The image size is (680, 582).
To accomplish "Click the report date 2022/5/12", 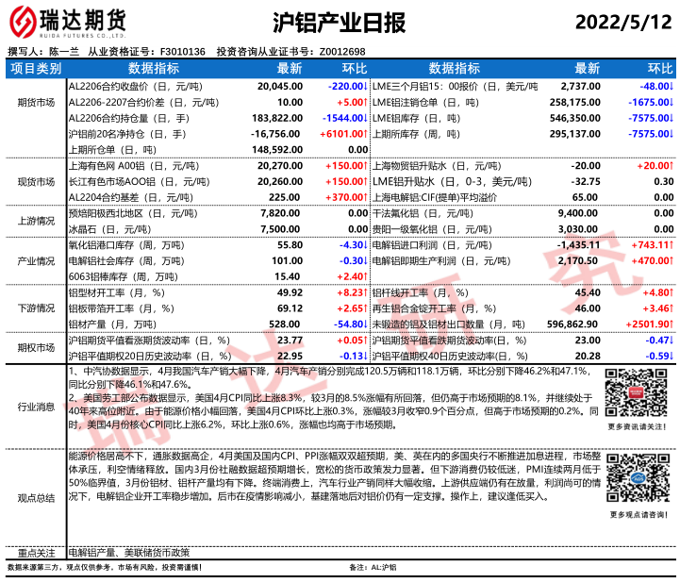I will [x=619, y=21].
